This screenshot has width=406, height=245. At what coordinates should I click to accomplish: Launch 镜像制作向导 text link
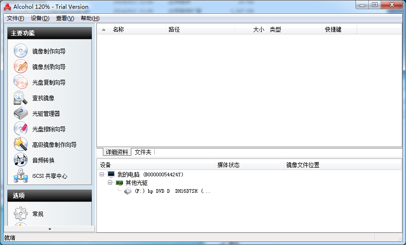click(49, 51)
